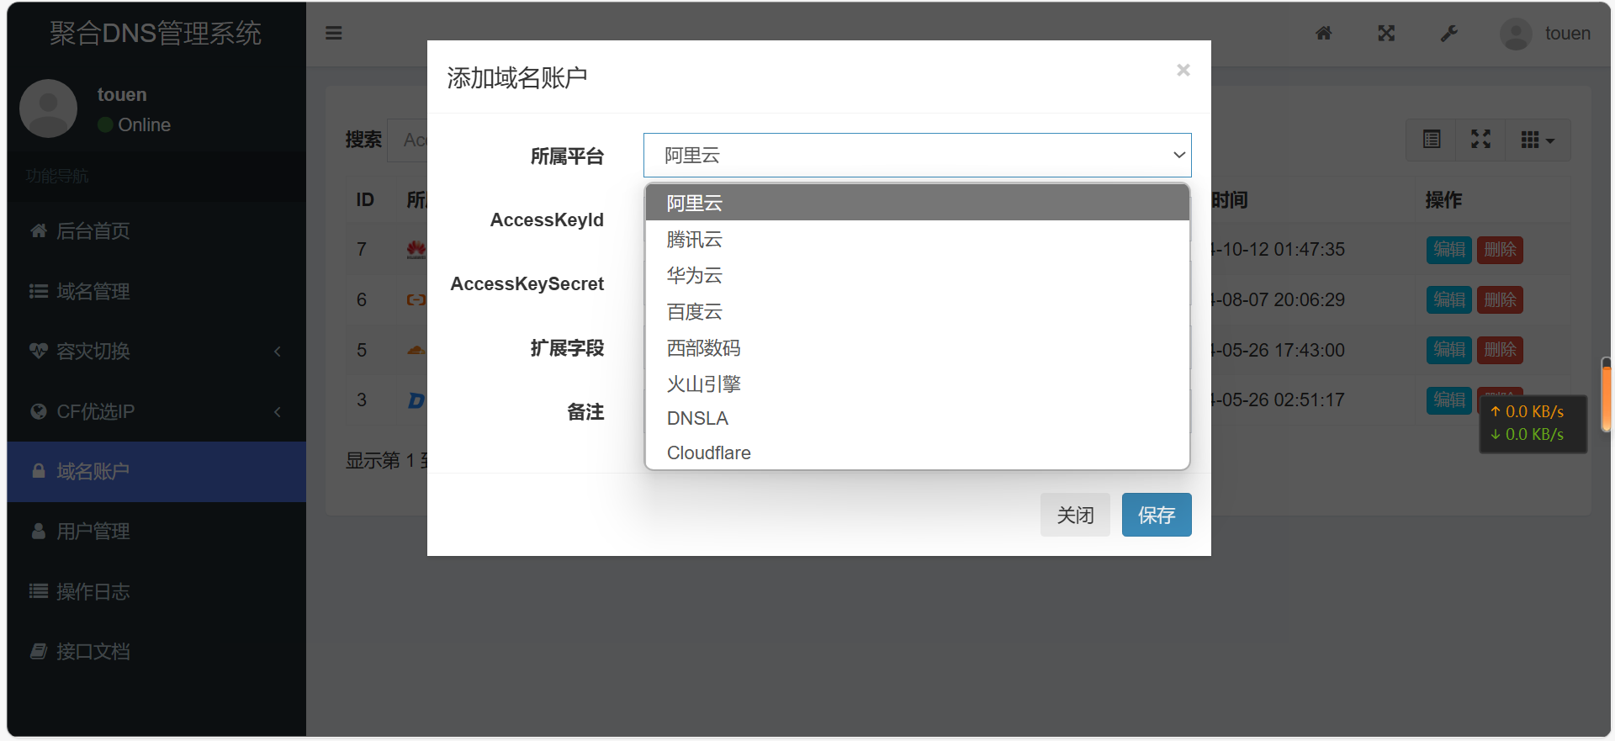Open the 所属平台 platform dropdown

pos(917,156)
